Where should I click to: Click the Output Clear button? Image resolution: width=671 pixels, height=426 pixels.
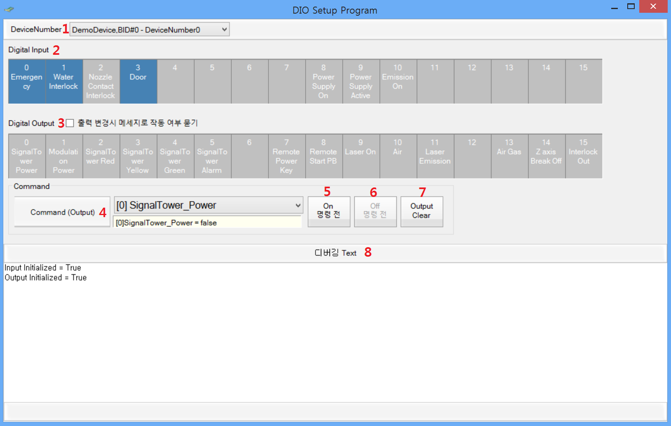(x=421, y=211)
